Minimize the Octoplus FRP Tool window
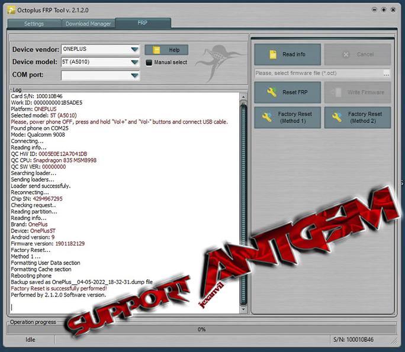Image resolution: width=405 pixels, height=352 pixels. point(374,10)
